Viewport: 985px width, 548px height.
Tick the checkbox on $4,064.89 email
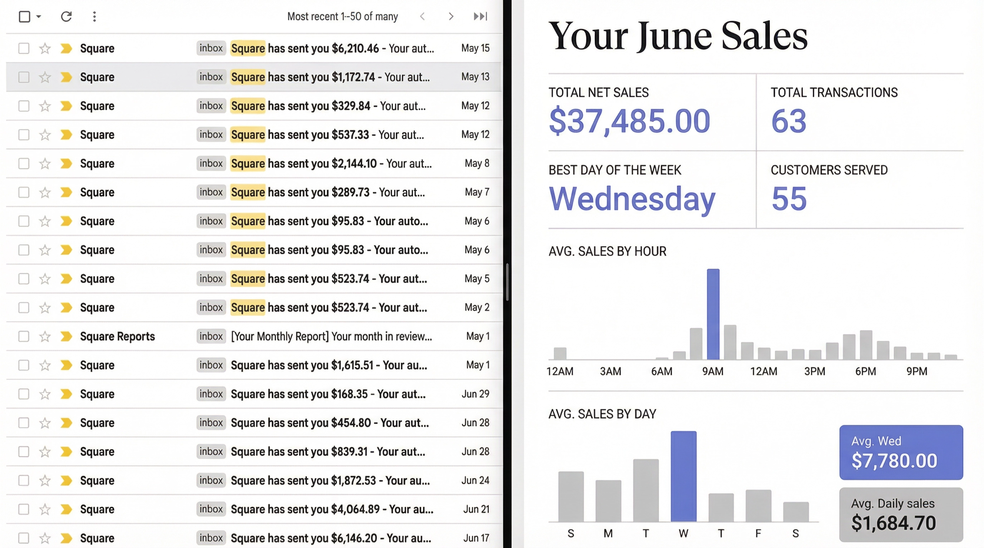point(24,509)
